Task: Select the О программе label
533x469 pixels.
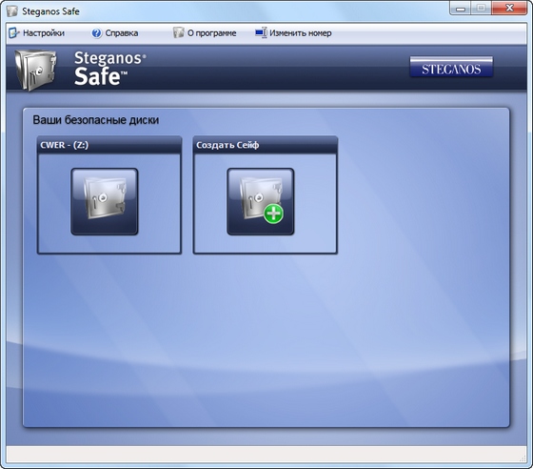Action: pos(211,33)
